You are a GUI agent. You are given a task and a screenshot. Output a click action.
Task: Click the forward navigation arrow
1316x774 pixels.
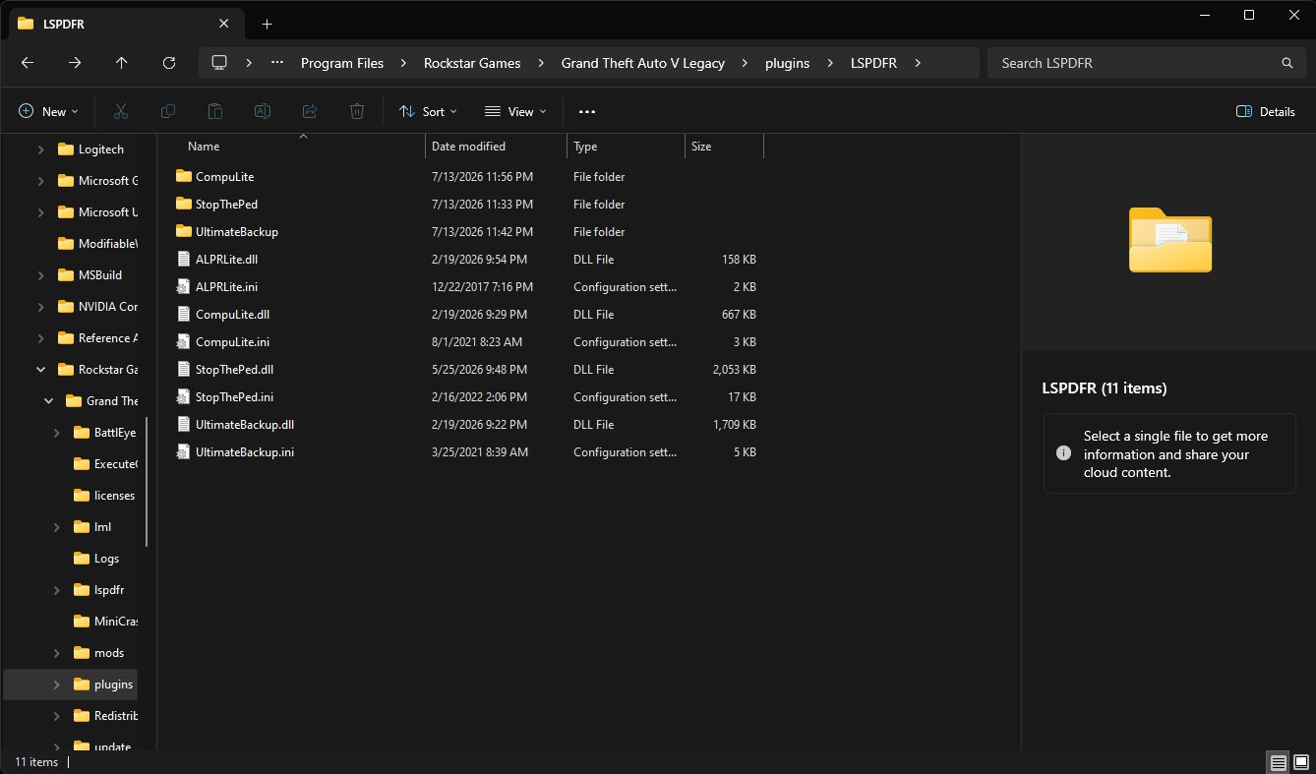click(x=75, y=63)
